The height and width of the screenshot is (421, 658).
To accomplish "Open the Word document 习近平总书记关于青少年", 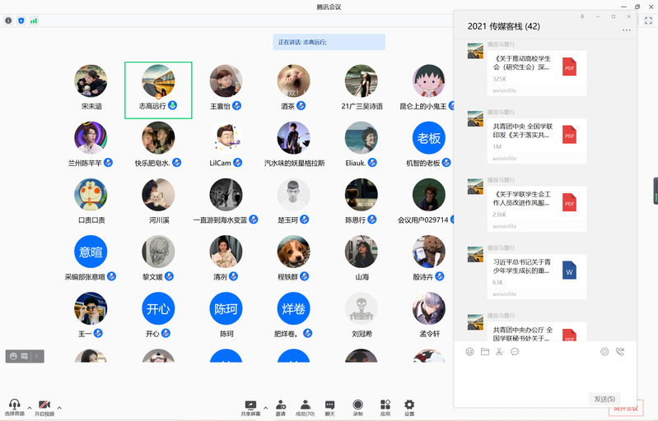I will [x=569, y=270].
